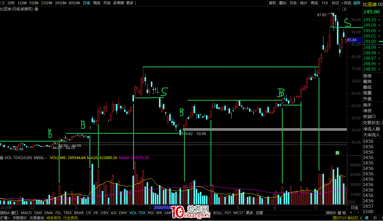Switch to 15分钟 period

coord(47,3)
